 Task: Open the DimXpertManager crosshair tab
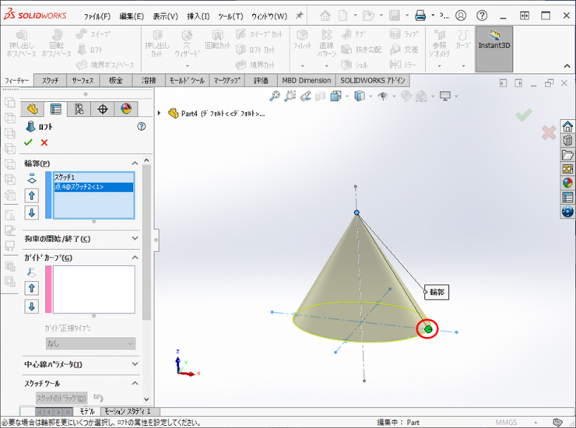click(x=103, y=109)
